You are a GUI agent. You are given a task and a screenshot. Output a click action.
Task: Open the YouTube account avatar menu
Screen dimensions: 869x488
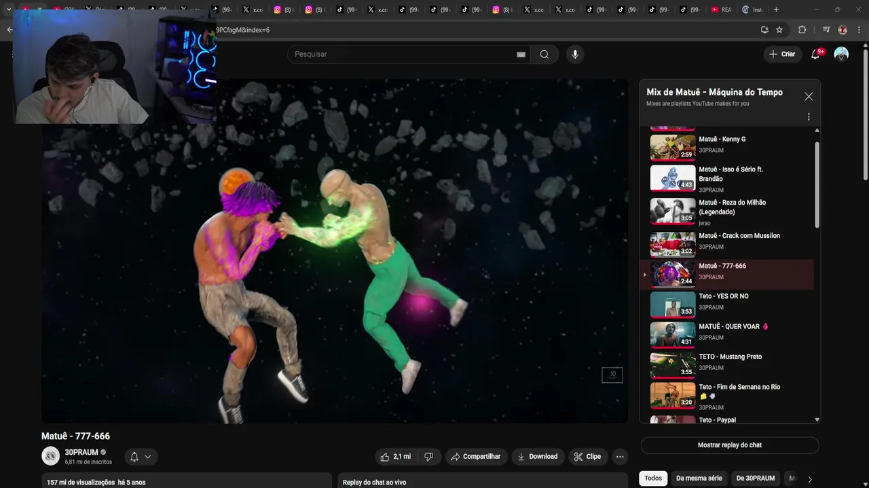[841, 54]
